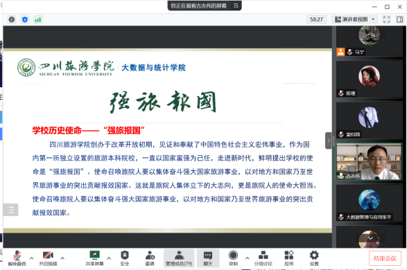Image resolution: width=407 pixels, height=270 pixels.
Task: Click the muted mic icon beside 陈瑶
Action: tap(341, 93)
